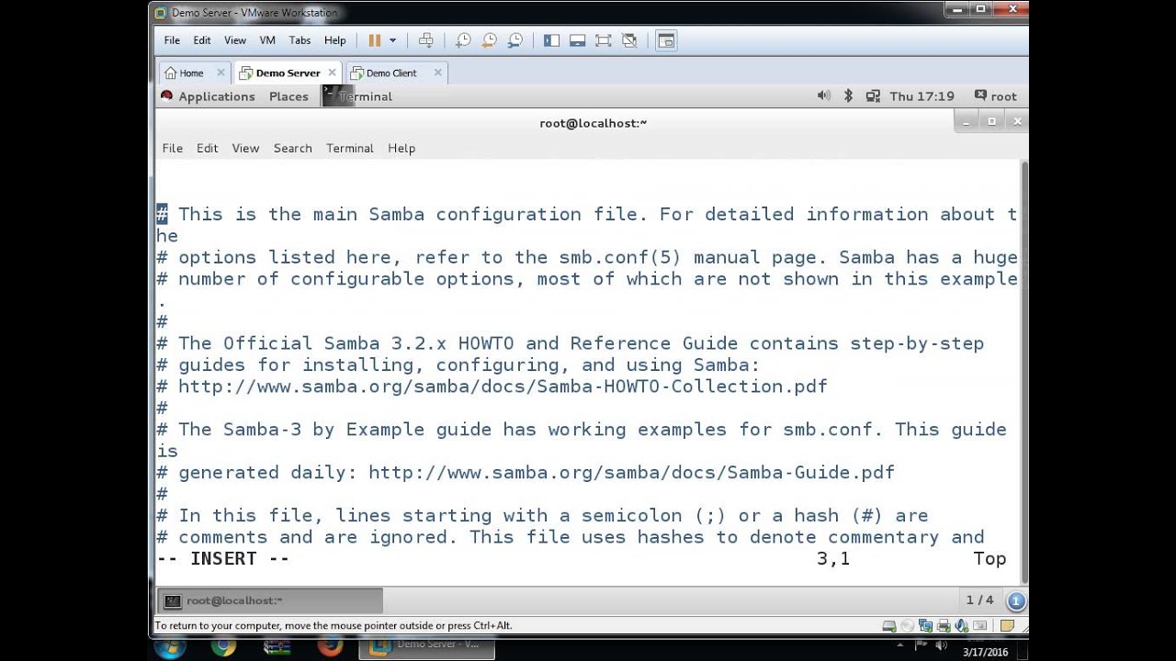Screen dimensions: 1176x661
Task: Open VMware Tabs menu
Action: (300, 40)
